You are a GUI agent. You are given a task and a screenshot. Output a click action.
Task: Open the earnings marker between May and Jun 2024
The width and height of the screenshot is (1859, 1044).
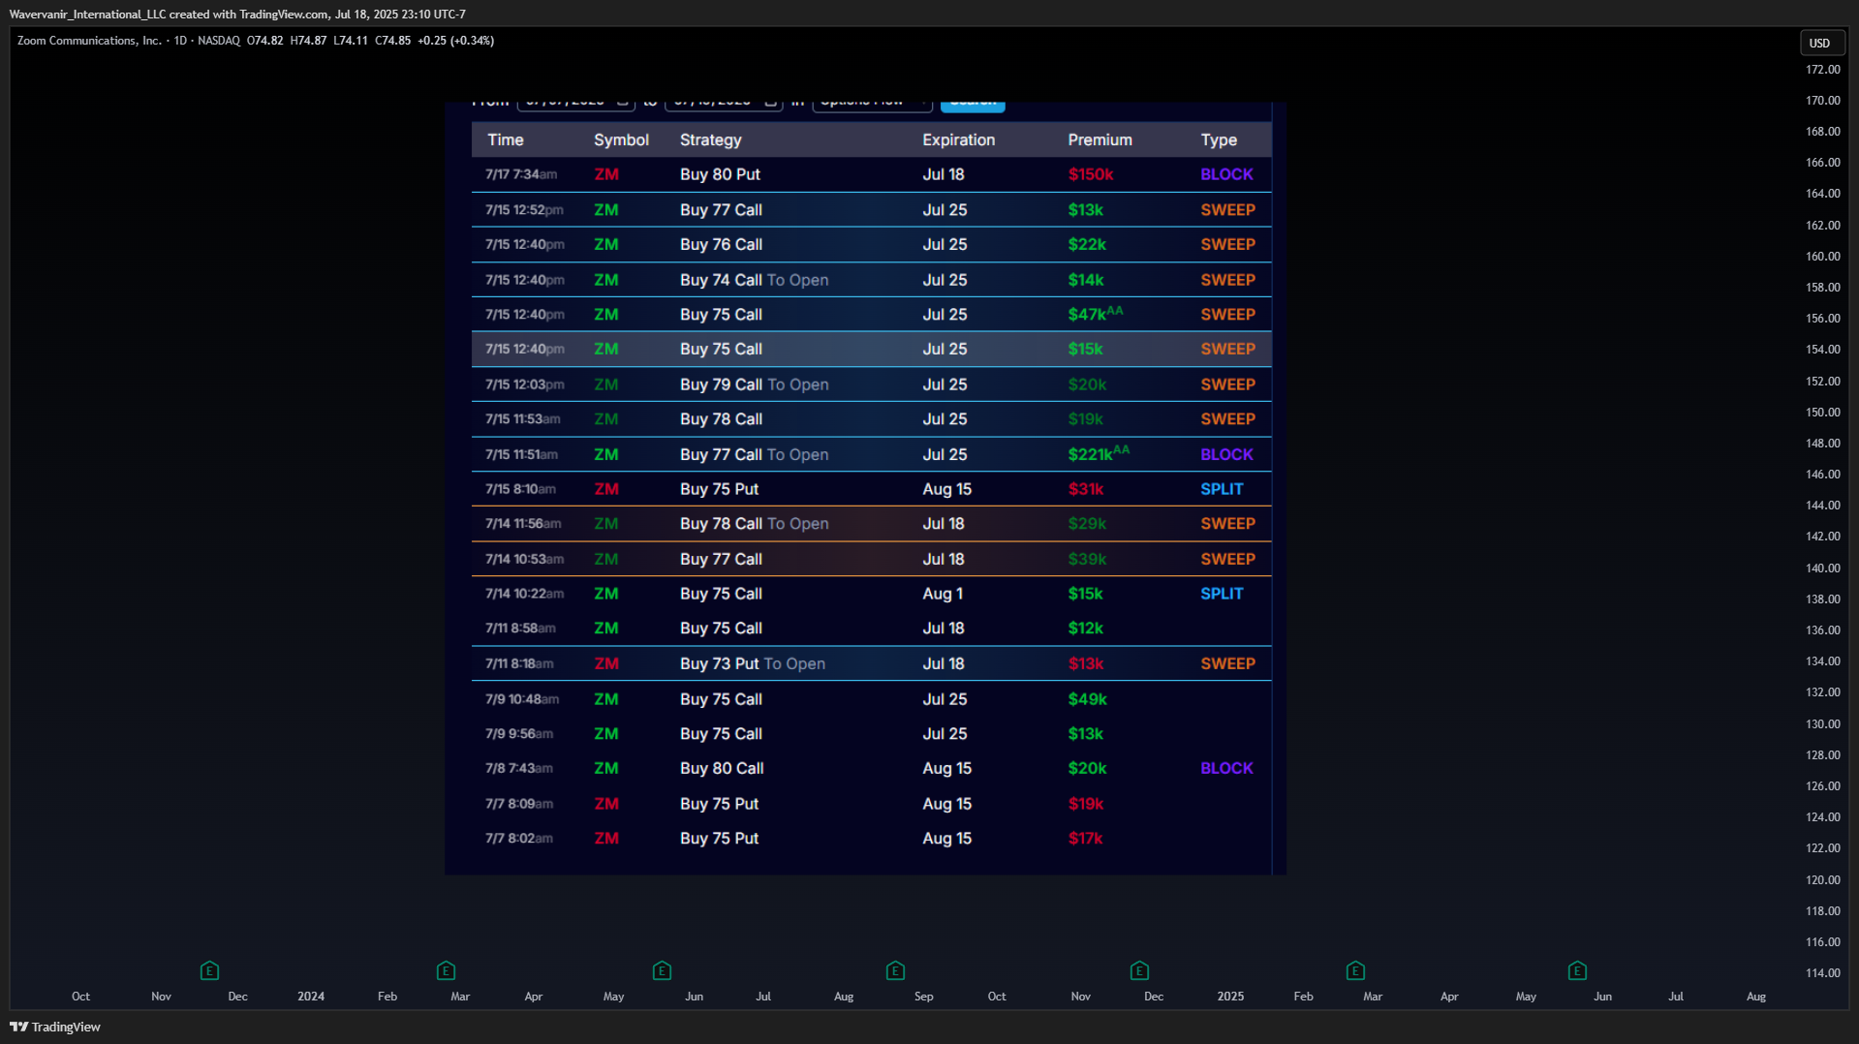pyautogui.click(x=662, y=970)
